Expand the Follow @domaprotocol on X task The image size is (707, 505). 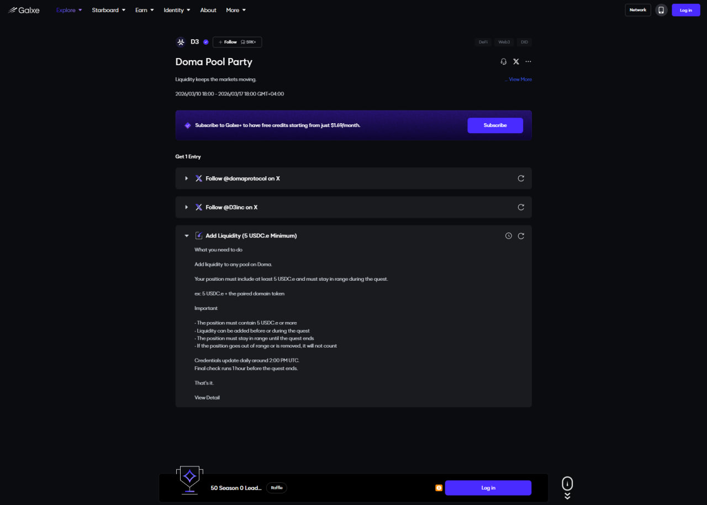pyautogui.click(x=187, y=178)
